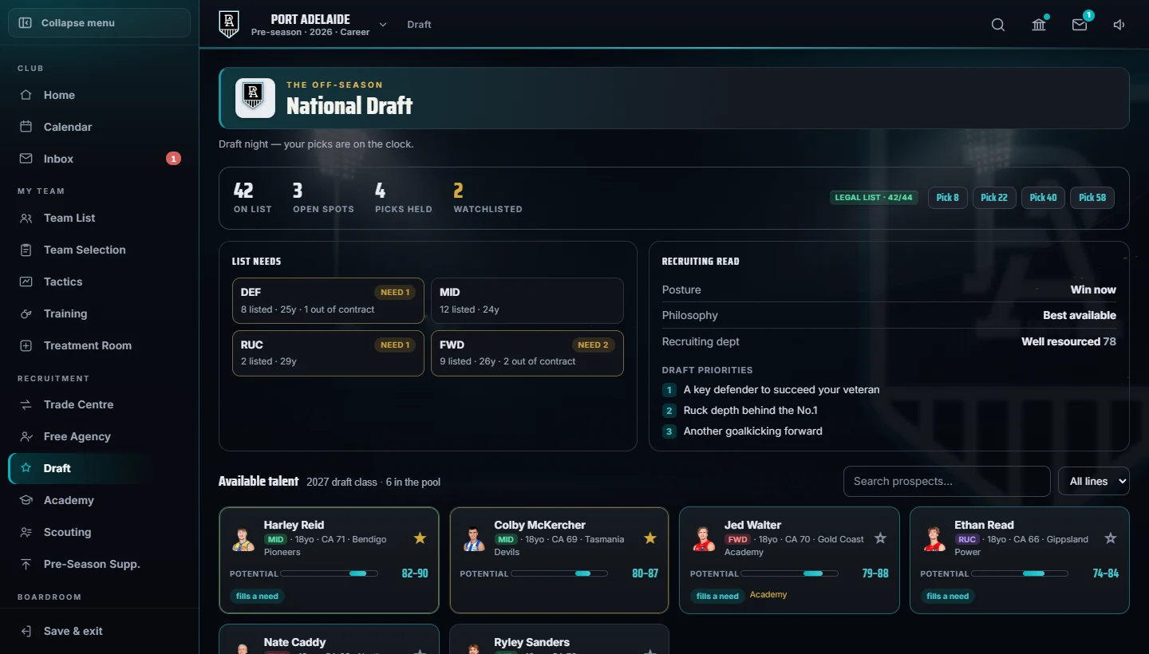
Task: Click the Pick 22 chip
Action: pos(994,198)
